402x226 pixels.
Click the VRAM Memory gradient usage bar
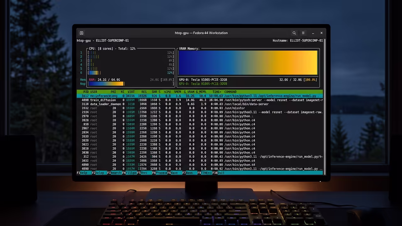(x=248, y=62)
